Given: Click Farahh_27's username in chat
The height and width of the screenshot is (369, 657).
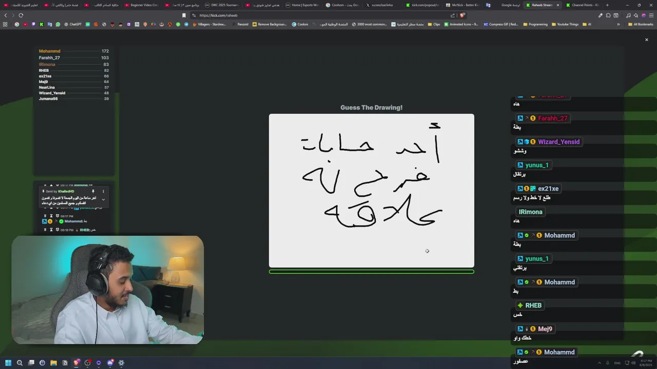Looking at the screenshot, I should click(x=552, y=118).
